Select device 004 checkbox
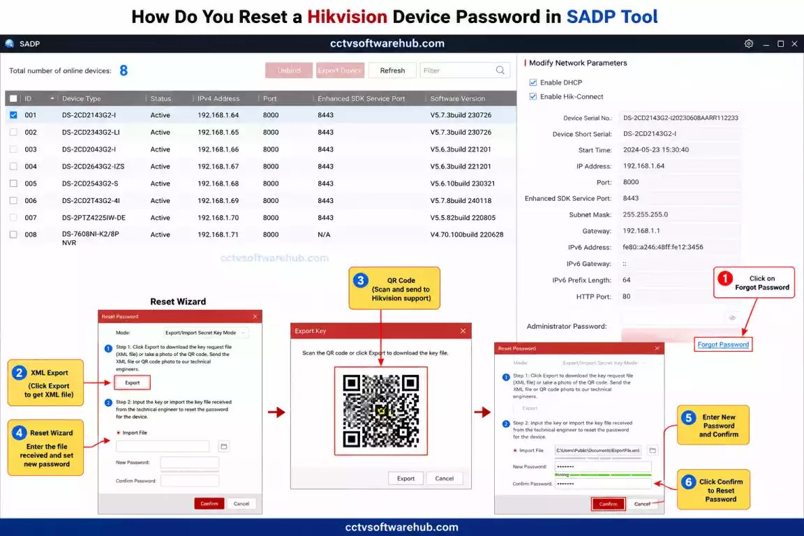 click(13, 166)
